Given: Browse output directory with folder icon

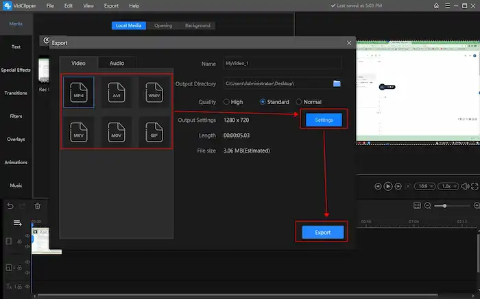Looking at the screenshot, I should (x=337, y=83).
